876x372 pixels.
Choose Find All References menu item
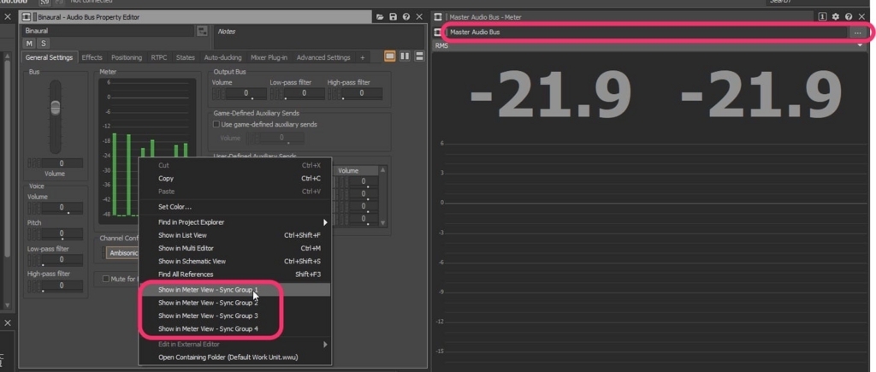tap(235, 275)
